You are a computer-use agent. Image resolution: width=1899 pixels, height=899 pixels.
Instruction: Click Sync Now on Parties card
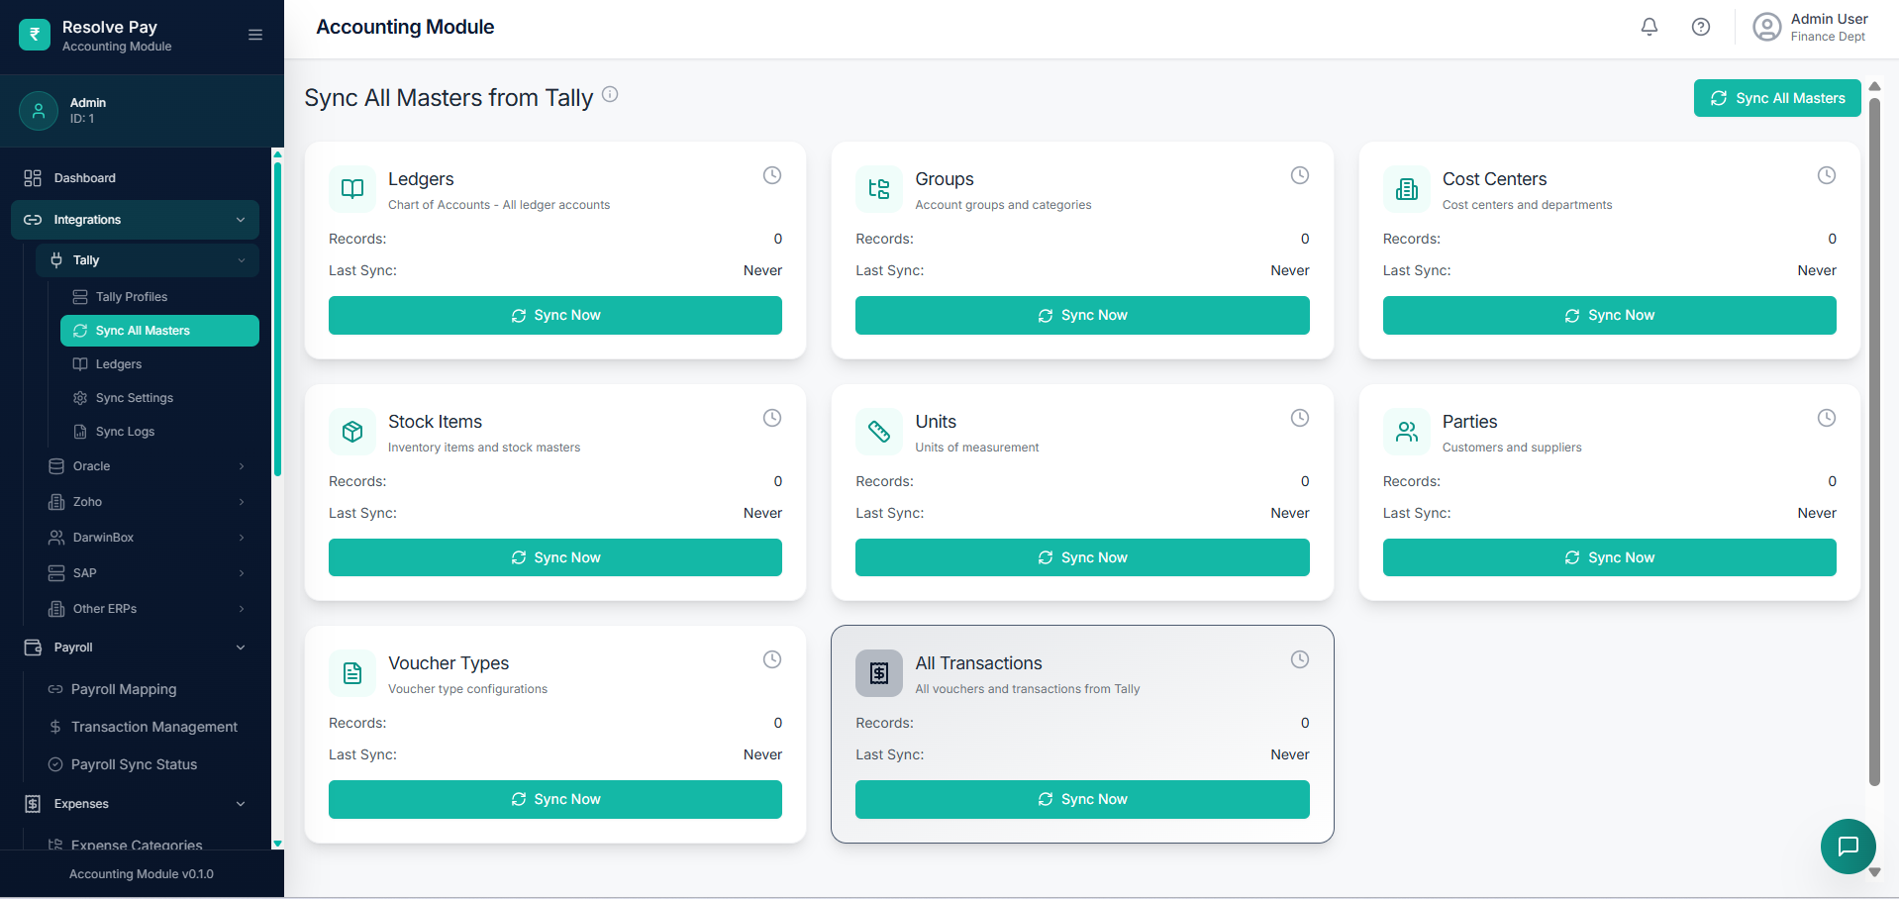(1609, 557)
